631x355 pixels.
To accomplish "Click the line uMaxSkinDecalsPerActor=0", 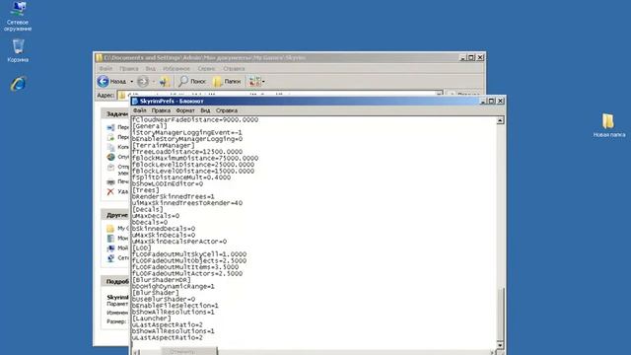I will (179, 242).
